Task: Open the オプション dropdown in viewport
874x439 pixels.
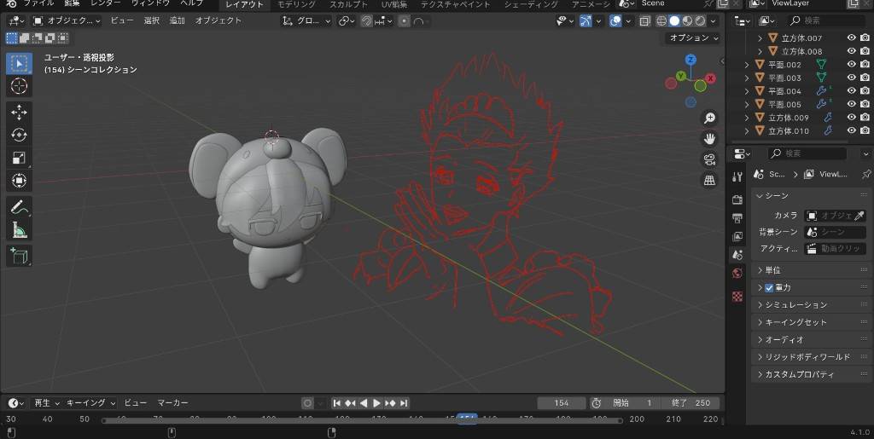Action: [694, 38]
